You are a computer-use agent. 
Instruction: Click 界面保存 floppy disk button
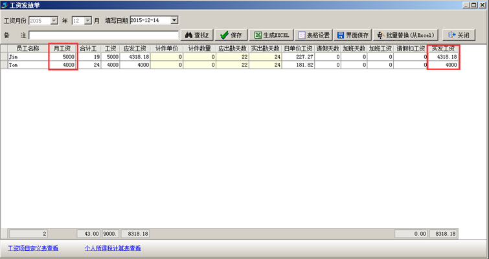pyautogui.click(x=353, y=35)
